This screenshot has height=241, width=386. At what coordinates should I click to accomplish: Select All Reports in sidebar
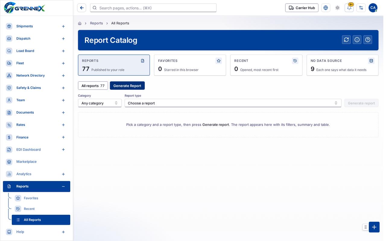click(41, 220)
